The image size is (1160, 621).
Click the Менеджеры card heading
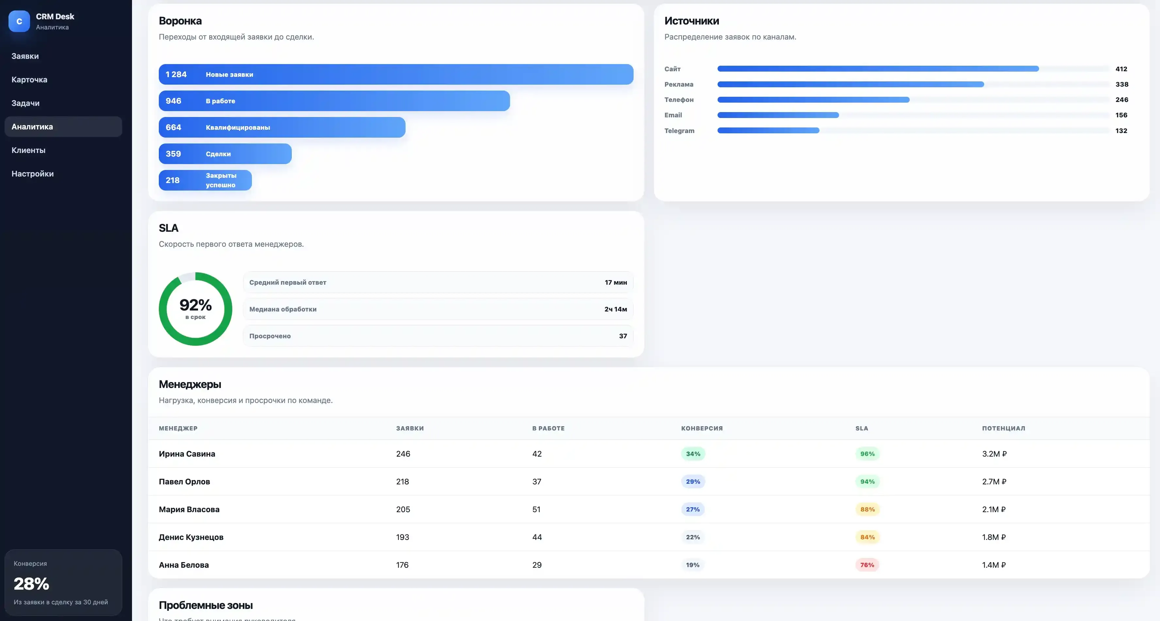coord(190,384)
